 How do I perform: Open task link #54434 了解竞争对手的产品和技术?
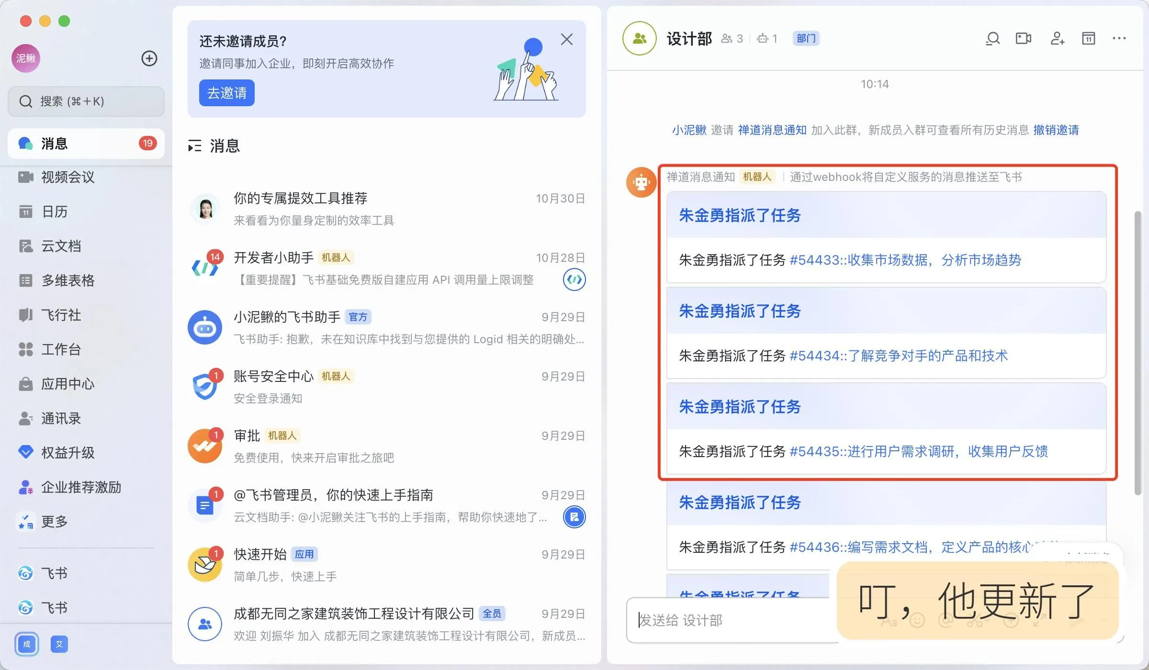pos(899,356)
